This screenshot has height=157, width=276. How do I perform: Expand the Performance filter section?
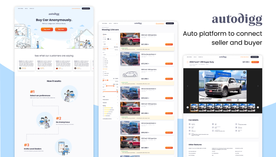coord(110,100)
